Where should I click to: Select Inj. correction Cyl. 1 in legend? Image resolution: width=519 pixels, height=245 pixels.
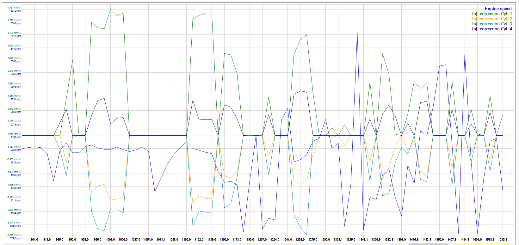tap(492, 14)
